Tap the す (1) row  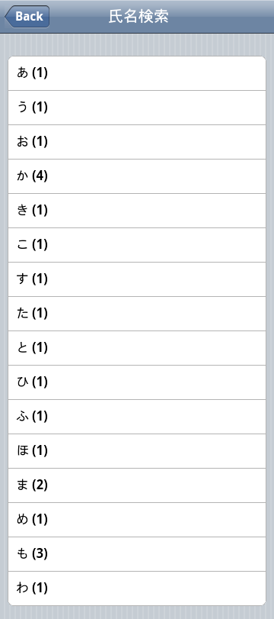pyautogui.click(x=137, y=279)
